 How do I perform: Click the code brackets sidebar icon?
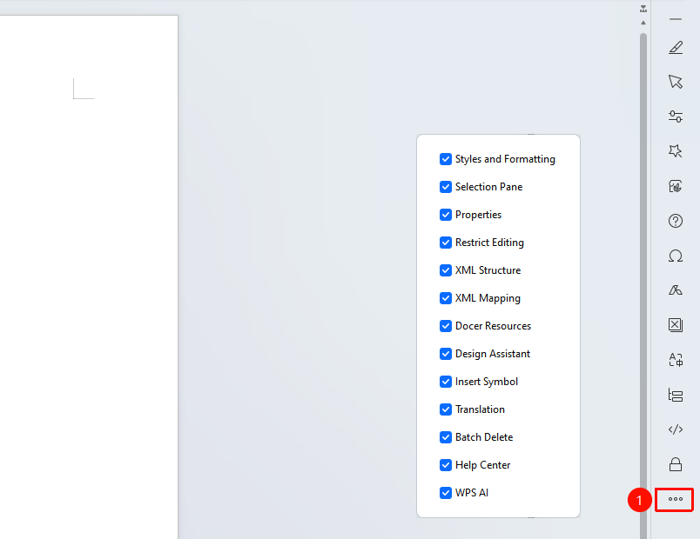pyautogui.click(x=676, y=429)
